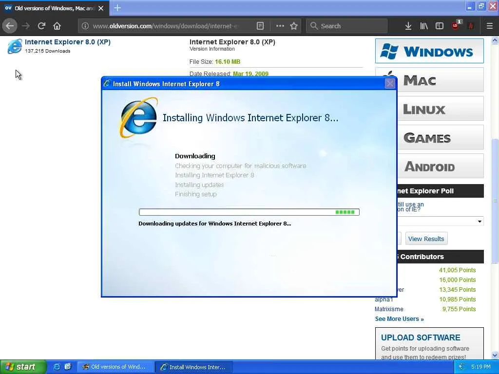
Task: Click the large IE logo in installer
Action: point(139,117)
